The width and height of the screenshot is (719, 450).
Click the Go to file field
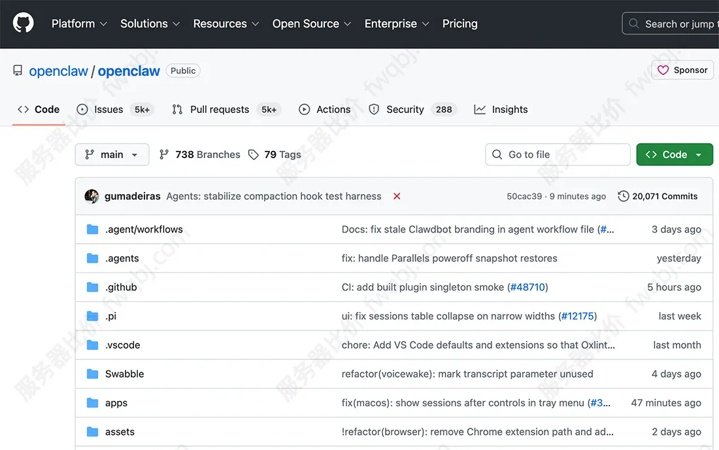pyautogui.click(x=558, y=155)
